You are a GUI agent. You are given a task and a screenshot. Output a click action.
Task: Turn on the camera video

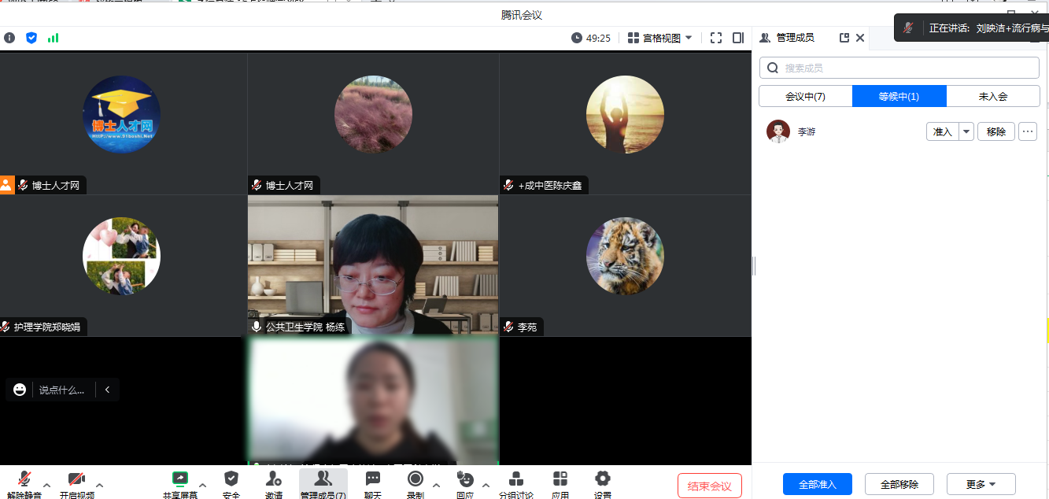point(76,479)
